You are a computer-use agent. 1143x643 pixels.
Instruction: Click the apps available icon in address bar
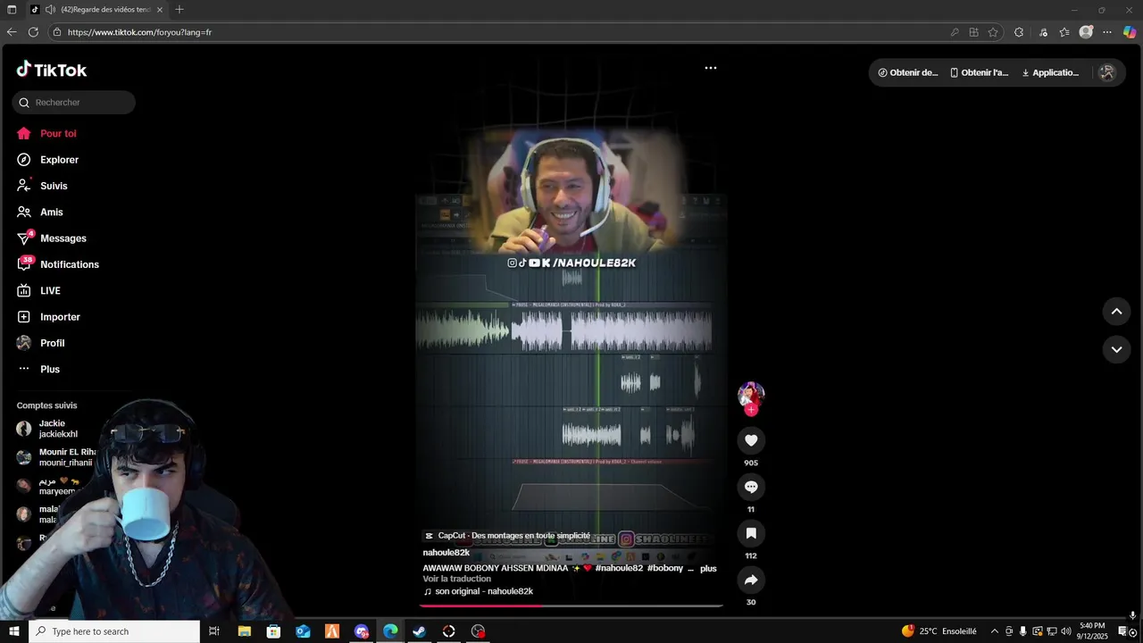click(974, 32)
